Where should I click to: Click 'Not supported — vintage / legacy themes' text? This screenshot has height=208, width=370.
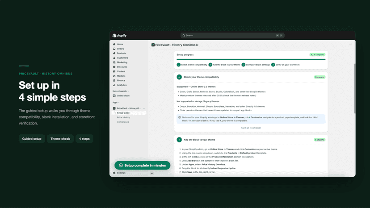198,101
